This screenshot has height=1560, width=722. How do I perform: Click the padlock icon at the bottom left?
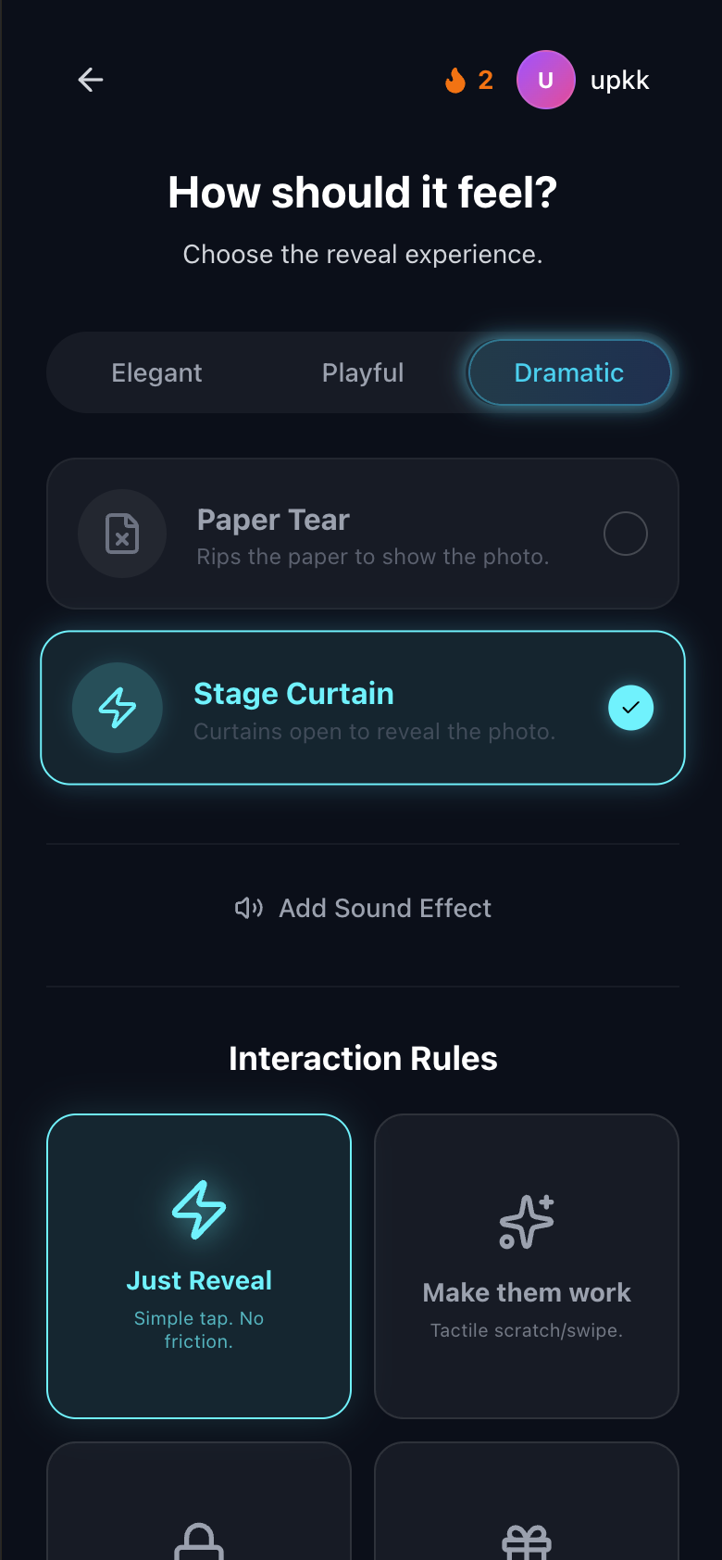coord(199,1542)
